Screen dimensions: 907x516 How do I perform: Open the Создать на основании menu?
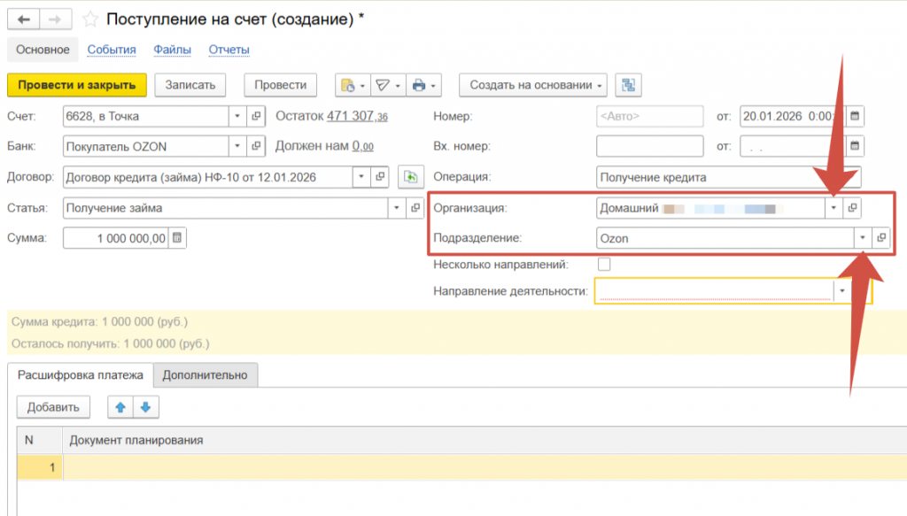coord(532,85)
